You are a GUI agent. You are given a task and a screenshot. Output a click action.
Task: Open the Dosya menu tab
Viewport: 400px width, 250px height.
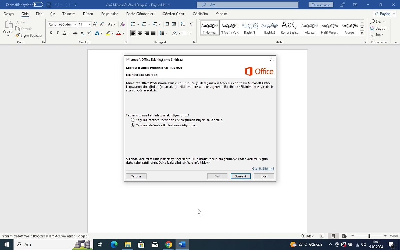[8, 14]
